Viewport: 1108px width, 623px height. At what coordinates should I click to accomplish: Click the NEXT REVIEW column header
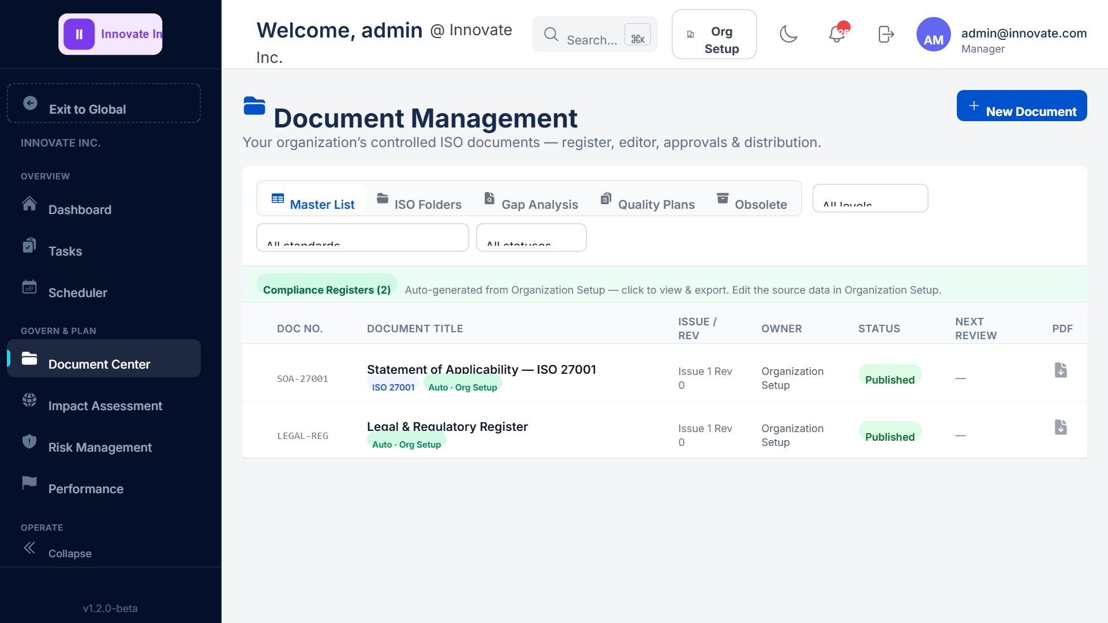(976, 329)
